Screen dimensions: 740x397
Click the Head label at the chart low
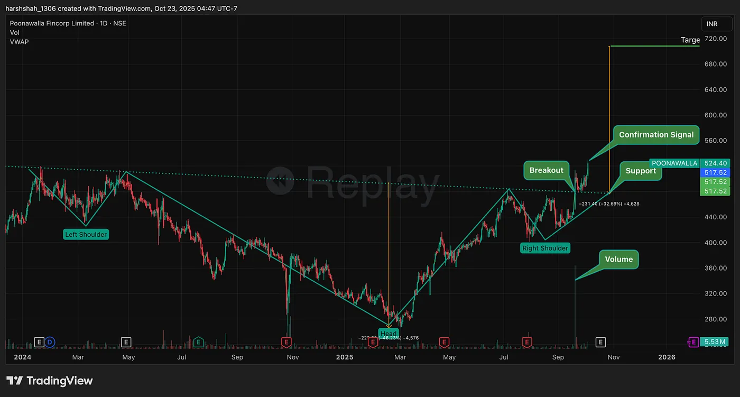pyautogui.click(x=388, y=334)
